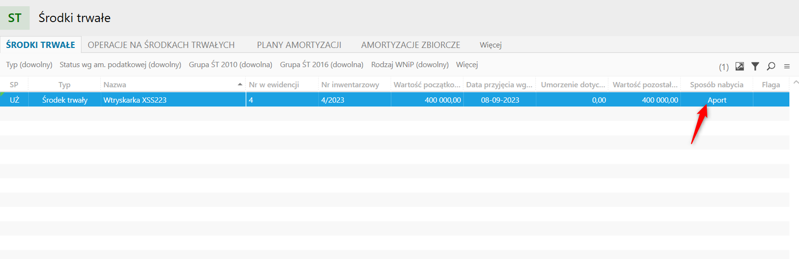Open the export list icon

(739, 66)
